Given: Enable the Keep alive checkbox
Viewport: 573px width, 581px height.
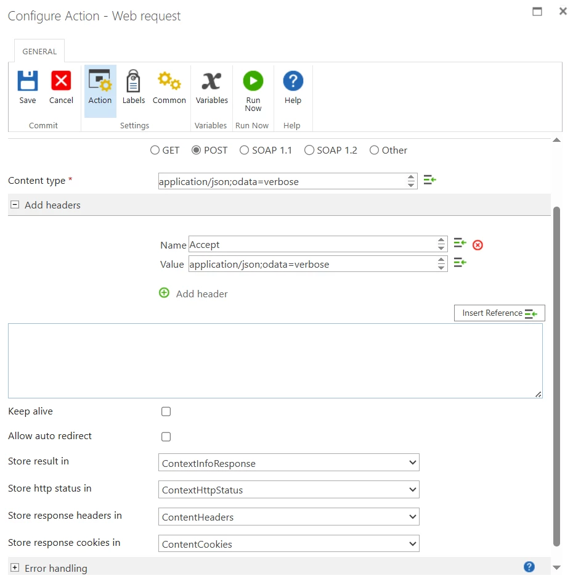Looking at the screenshot, I should (166, 411).
